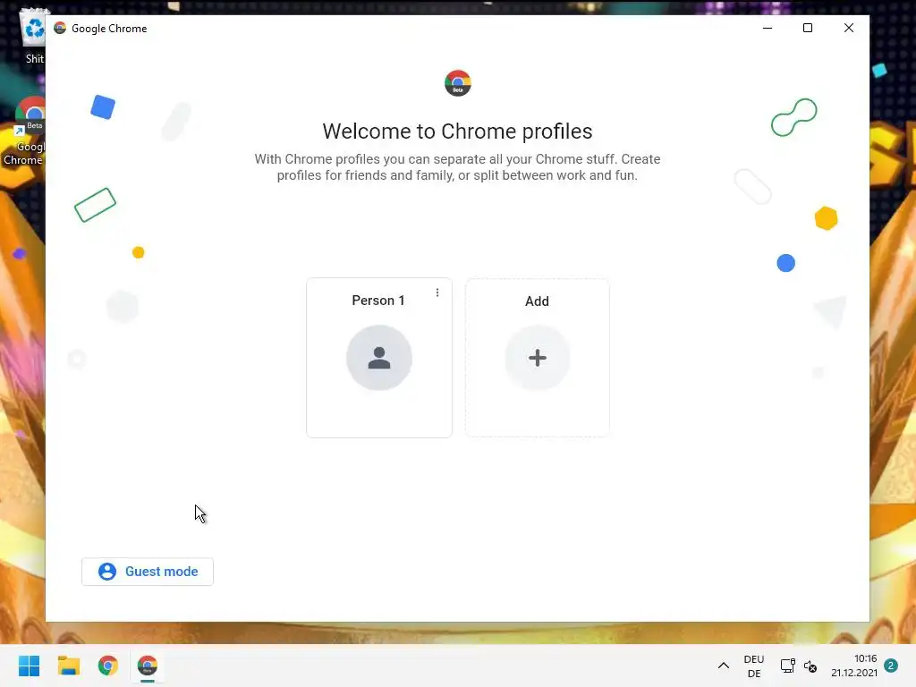Launch Guest mode
Screen dimensions: 916x687
pos(148,572)
